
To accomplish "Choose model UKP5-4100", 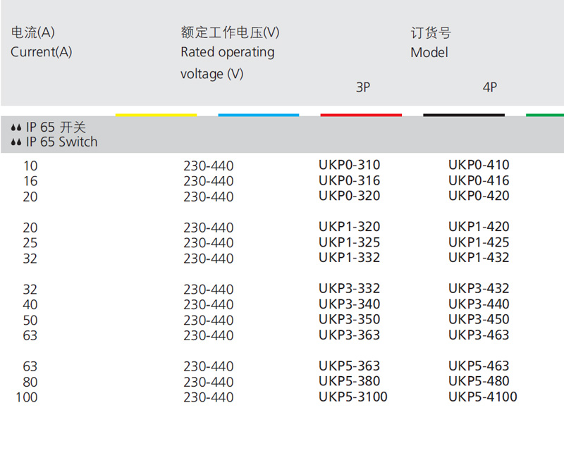I will pos(482,397).
